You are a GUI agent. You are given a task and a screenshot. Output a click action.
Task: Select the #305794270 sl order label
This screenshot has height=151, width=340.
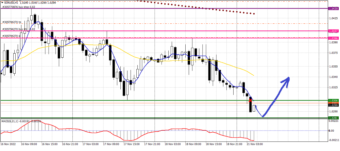click(x=11, y=36)
